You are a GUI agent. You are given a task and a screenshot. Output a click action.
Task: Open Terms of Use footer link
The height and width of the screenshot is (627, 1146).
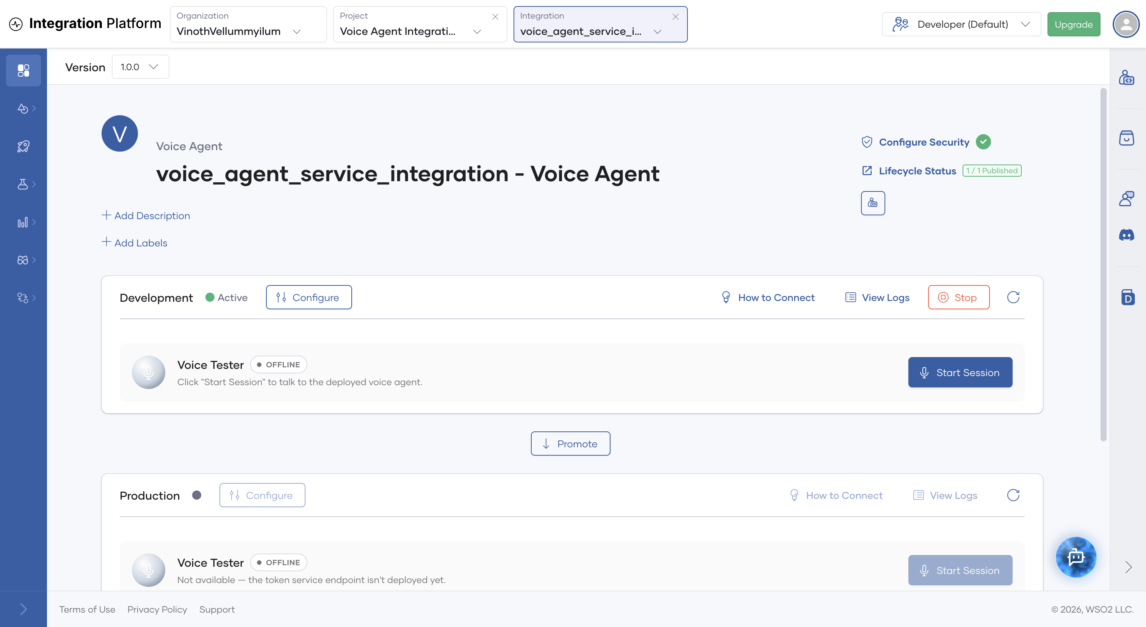click(x=87, y=609)
